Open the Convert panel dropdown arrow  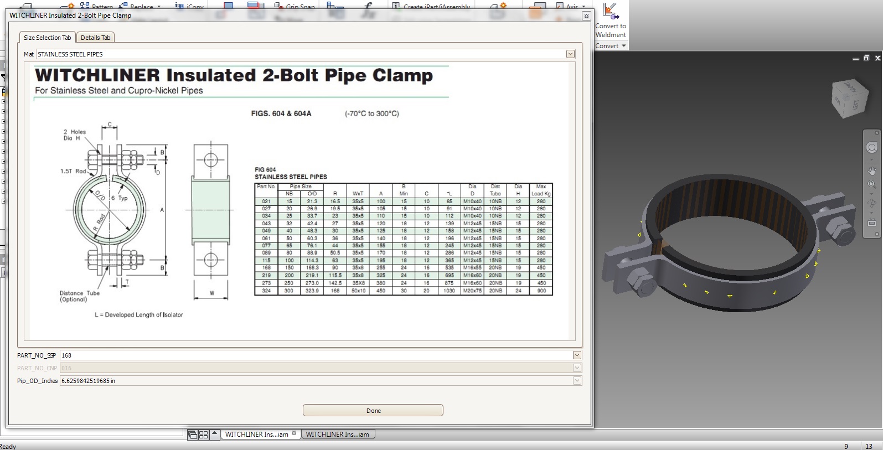[624, 46]
